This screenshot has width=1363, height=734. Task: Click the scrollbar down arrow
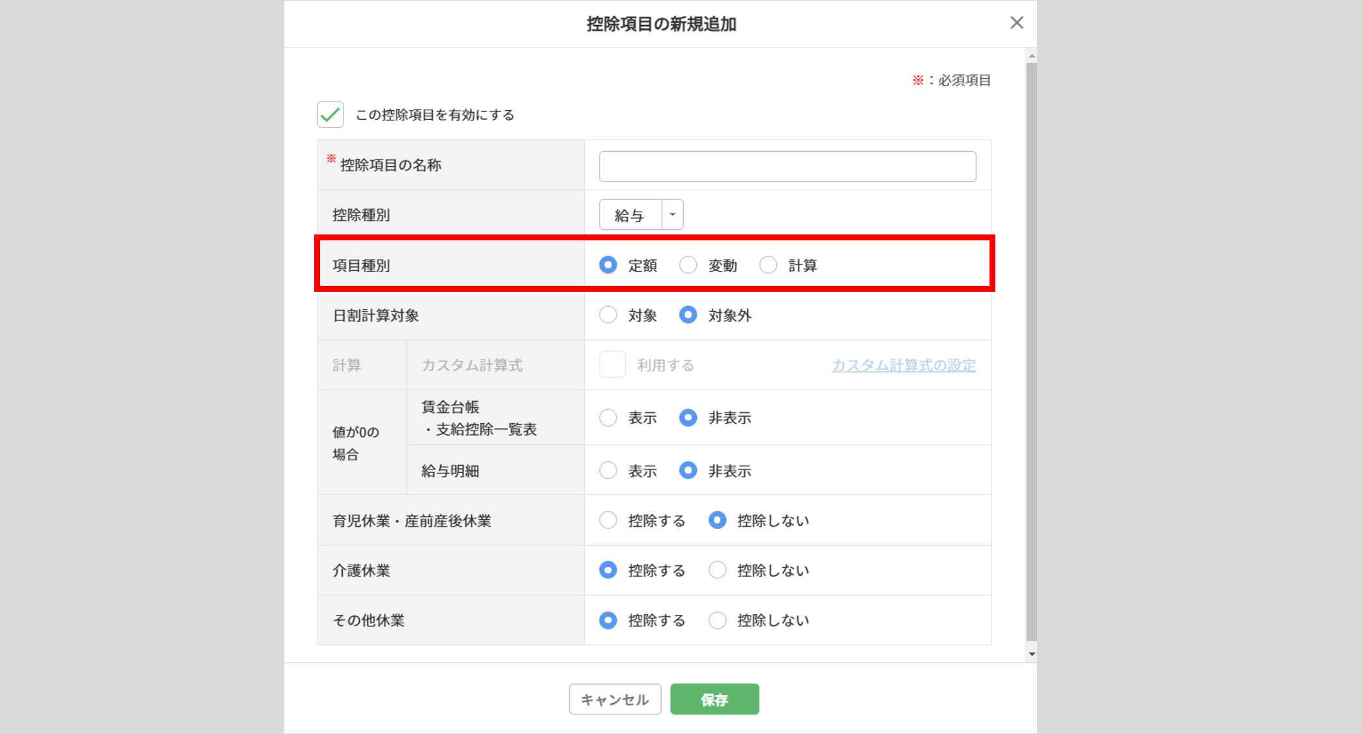click(x=1031, y=654)
